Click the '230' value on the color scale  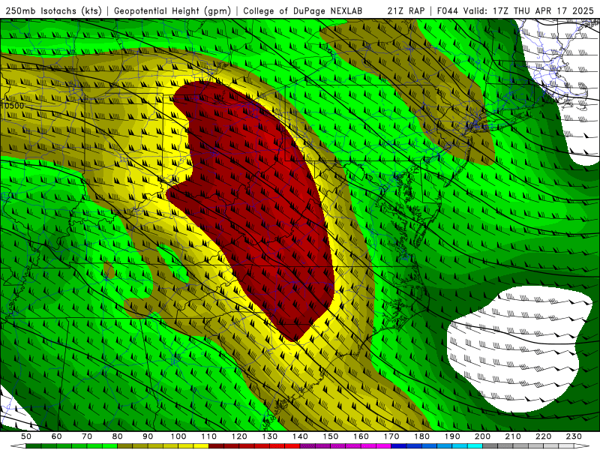[574, 436]
